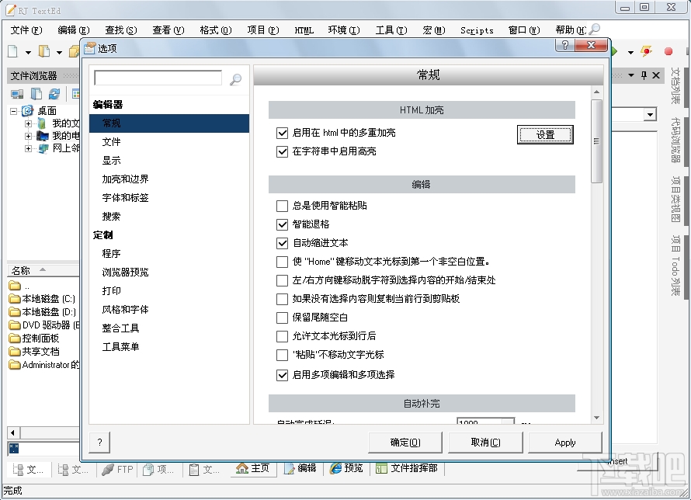Open the Administrator folder entry
691x500 pixels.
(44, 365)
